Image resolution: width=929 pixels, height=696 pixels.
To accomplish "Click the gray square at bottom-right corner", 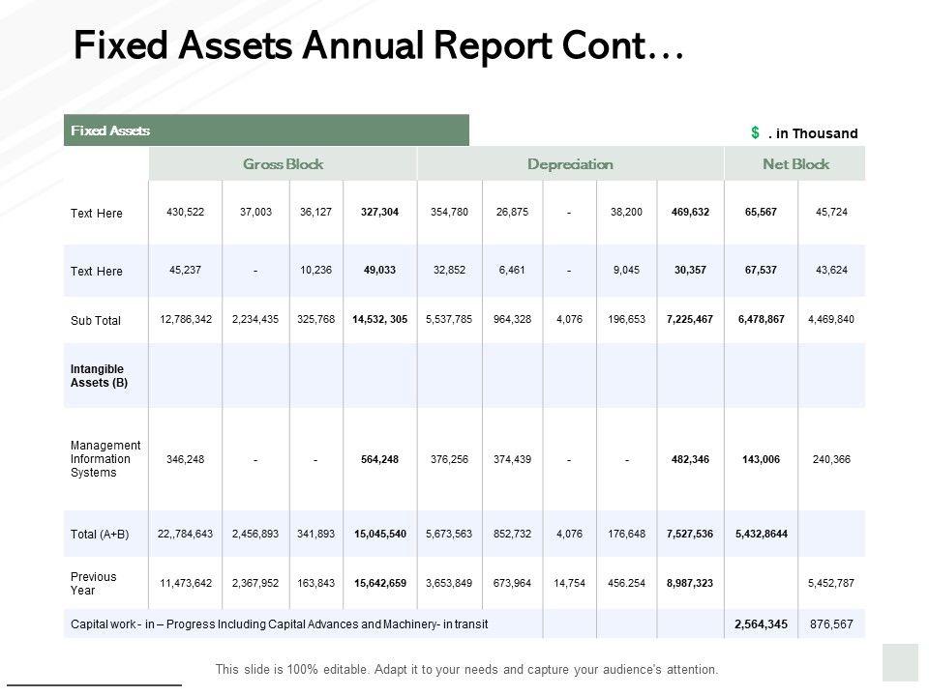I will pyautogui.click(x=900, y=662).
